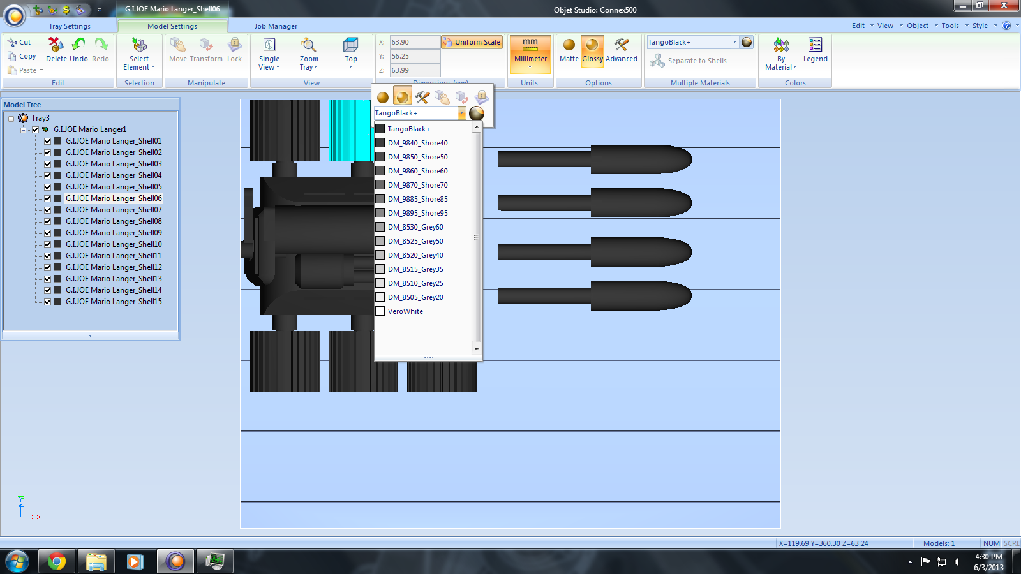This screenshot has width=1021, height=574.
Task: Uncheck the G.I.JOE Mario Langer_Shell08 checkbox
Action: click(x=47, y=221)
